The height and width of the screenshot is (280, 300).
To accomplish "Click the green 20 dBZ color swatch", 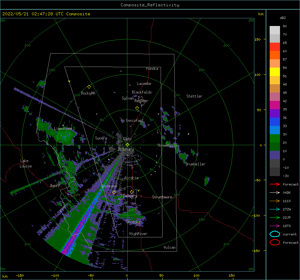I will pyautogui.click(x=275, y=138).
